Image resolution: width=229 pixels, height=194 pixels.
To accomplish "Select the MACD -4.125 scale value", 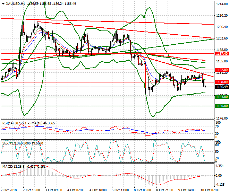I will pos(220,185).
